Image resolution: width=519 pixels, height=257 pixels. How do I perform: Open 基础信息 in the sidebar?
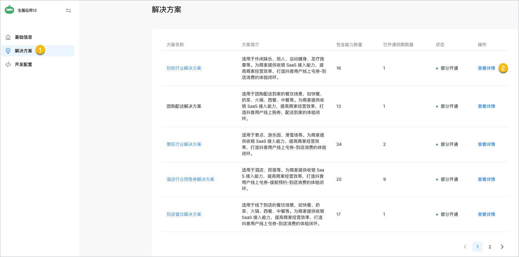[24, 37]
